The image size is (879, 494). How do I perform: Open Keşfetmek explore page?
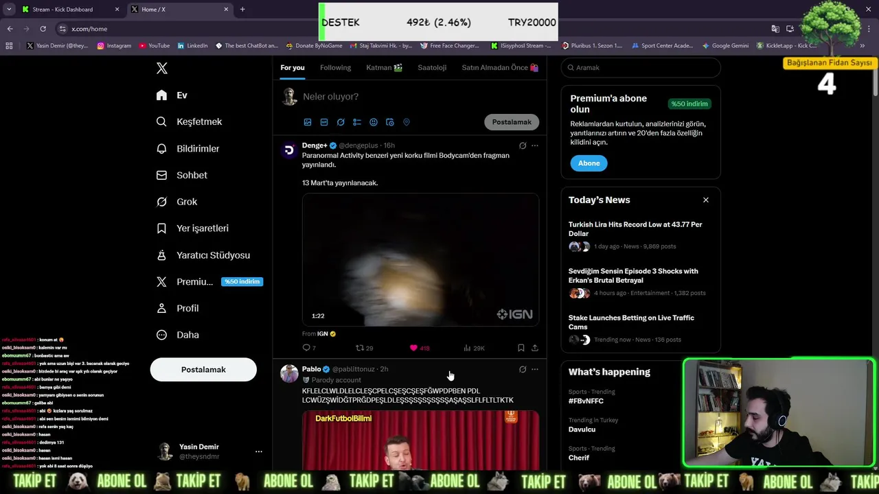point(189,121)
